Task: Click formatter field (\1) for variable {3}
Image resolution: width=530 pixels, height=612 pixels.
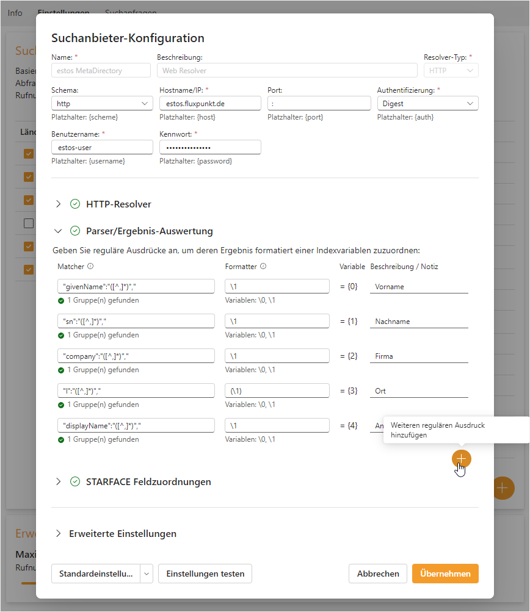Action: 277,391
